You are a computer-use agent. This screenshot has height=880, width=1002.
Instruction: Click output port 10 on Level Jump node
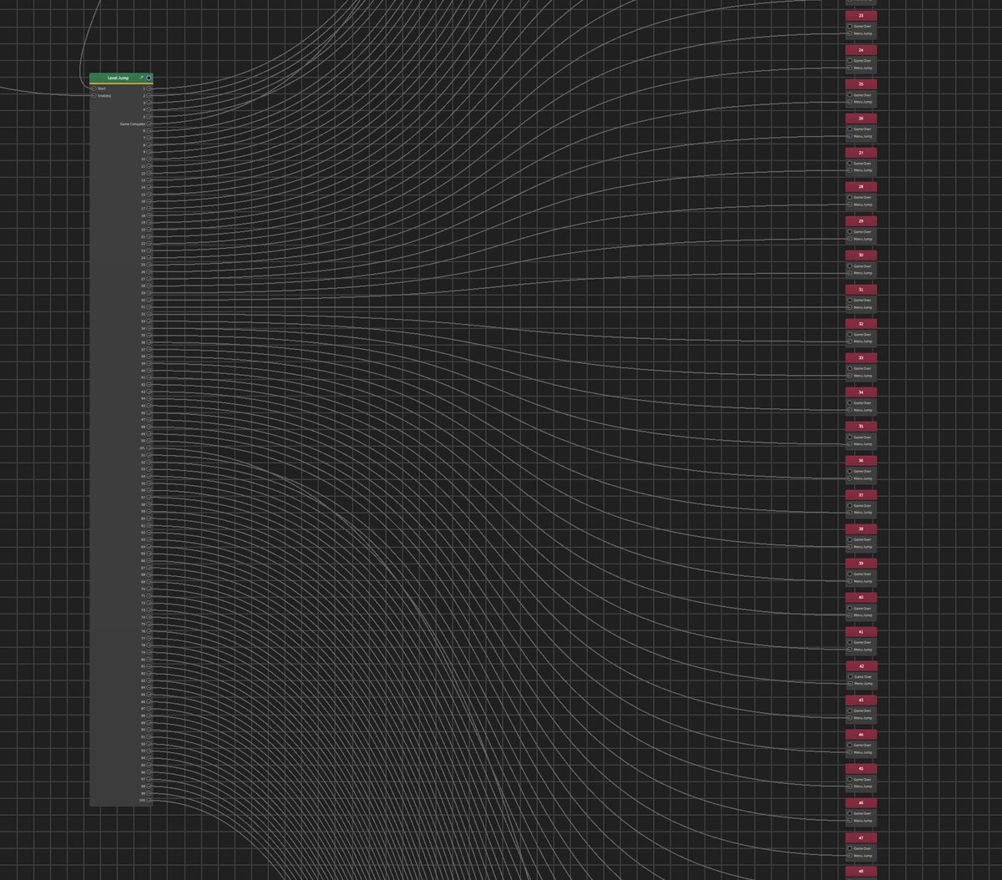(149, 159)
